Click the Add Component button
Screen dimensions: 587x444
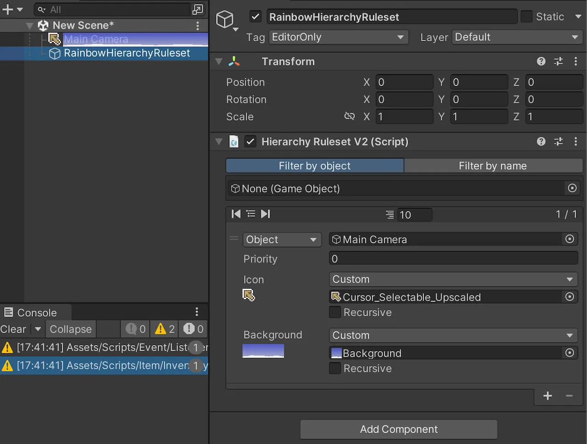click(399, 429)
